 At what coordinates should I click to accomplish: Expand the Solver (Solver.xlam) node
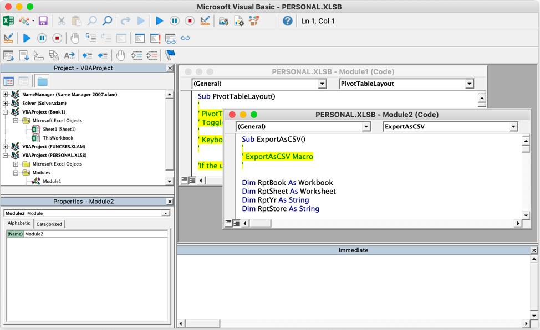[5, 103]
